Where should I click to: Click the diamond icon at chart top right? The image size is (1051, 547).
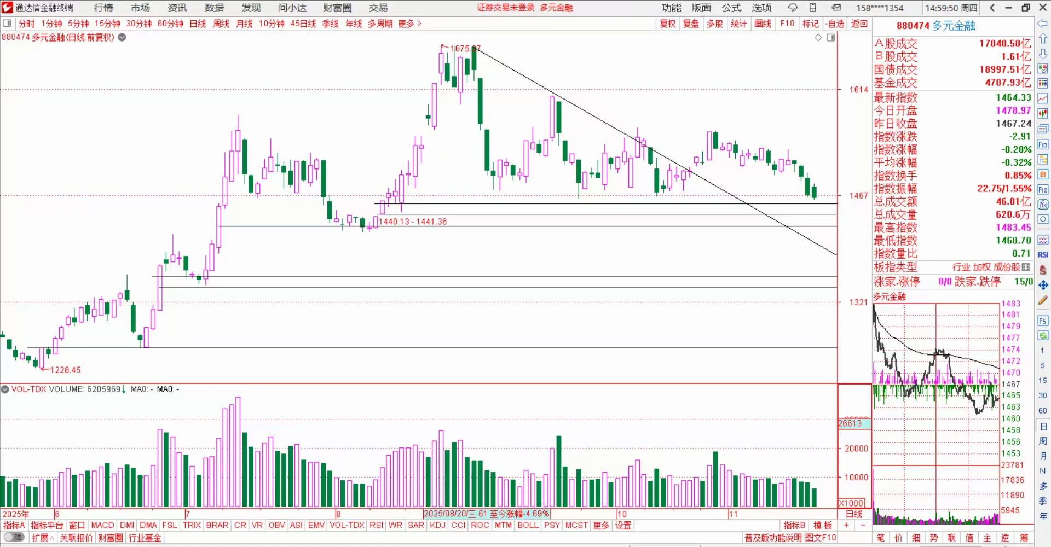pyautogui.click(x=818, y=38)
